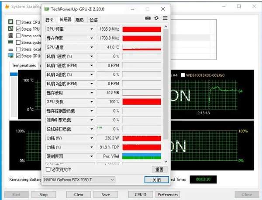
Task: Toggle the WDS100T3X0C-00SJG0 graph legend checkbox
Action: point(183,75)
